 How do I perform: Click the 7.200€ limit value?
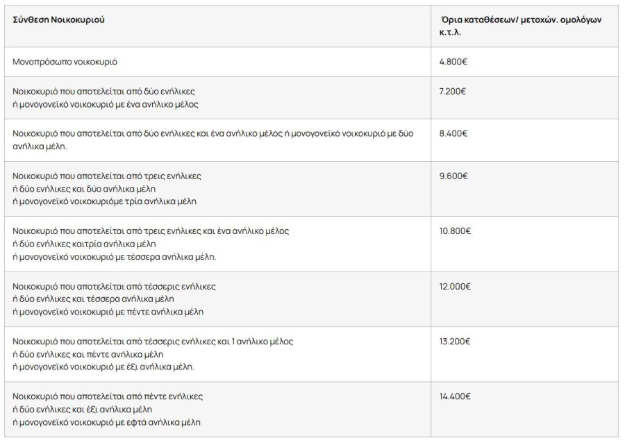(453, 92)
